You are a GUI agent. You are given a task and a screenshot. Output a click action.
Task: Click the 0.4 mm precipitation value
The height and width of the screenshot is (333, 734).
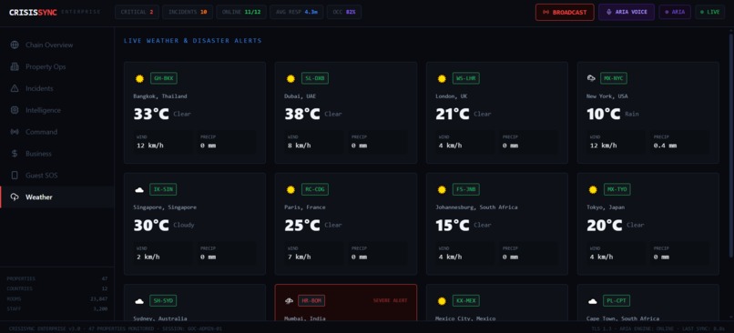coord(665,146)
